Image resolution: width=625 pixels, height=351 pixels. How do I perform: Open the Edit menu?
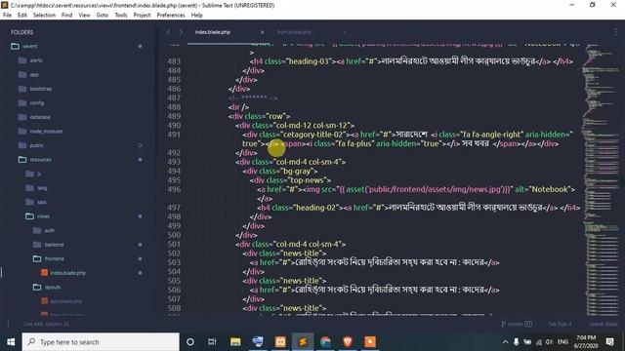[22, 16]
